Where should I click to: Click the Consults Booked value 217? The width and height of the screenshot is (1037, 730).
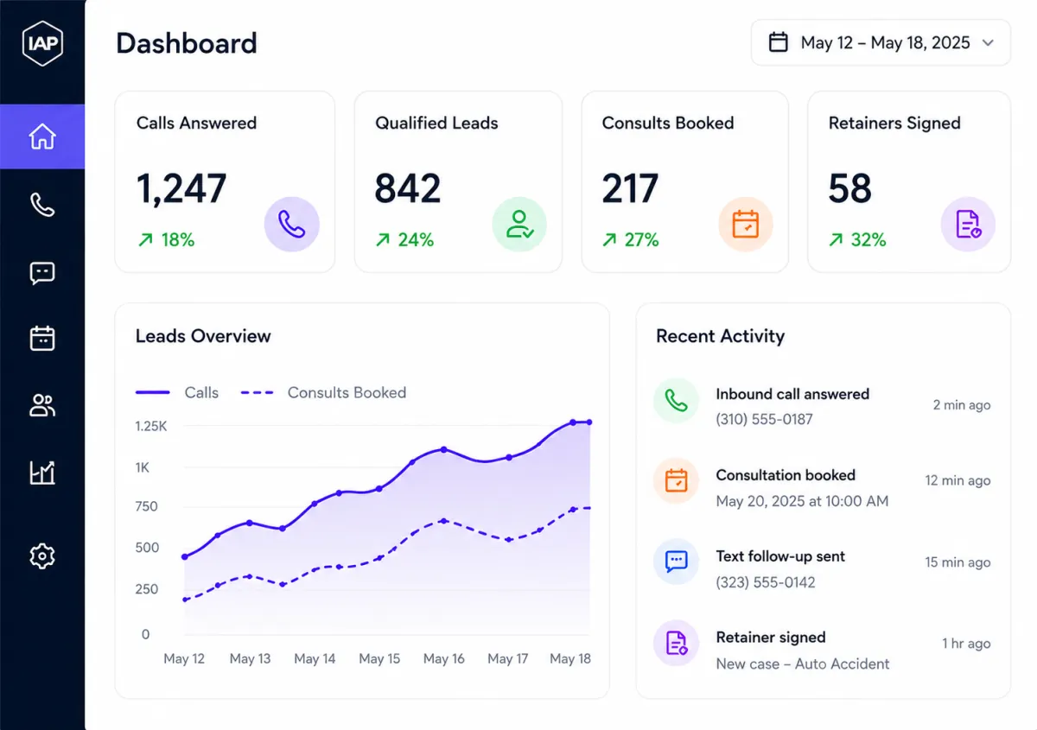point(630,188)
